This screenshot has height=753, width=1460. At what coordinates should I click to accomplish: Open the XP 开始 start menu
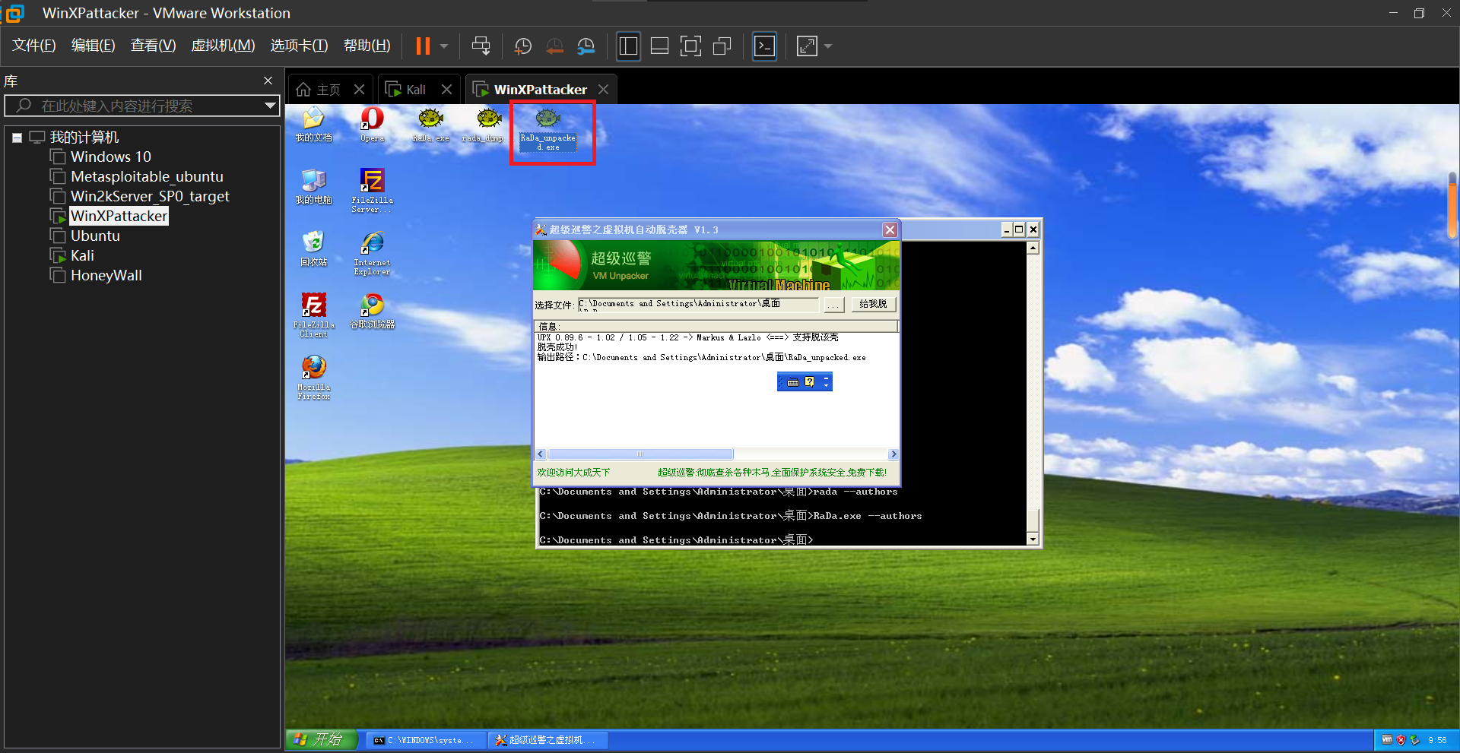pyautogui.click(x=321, y=739)
